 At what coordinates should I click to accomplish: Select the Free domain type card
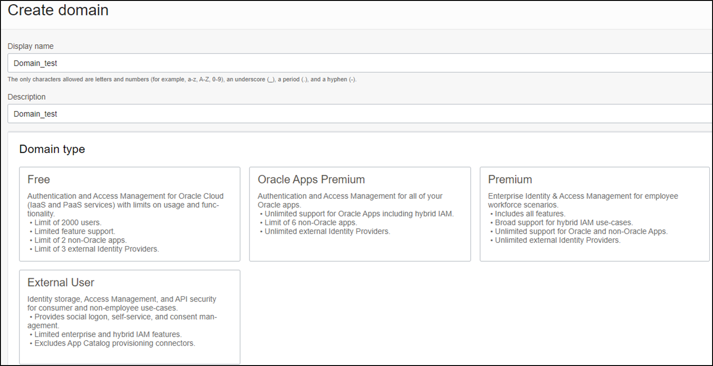pos(130,214)
